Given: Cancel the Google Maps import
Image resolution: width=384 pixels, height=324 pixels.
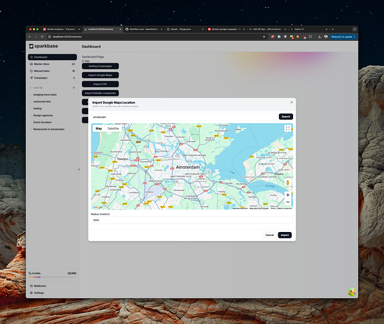Looking at the screenshot, I should pyautogui.click(x=269, y=235).
